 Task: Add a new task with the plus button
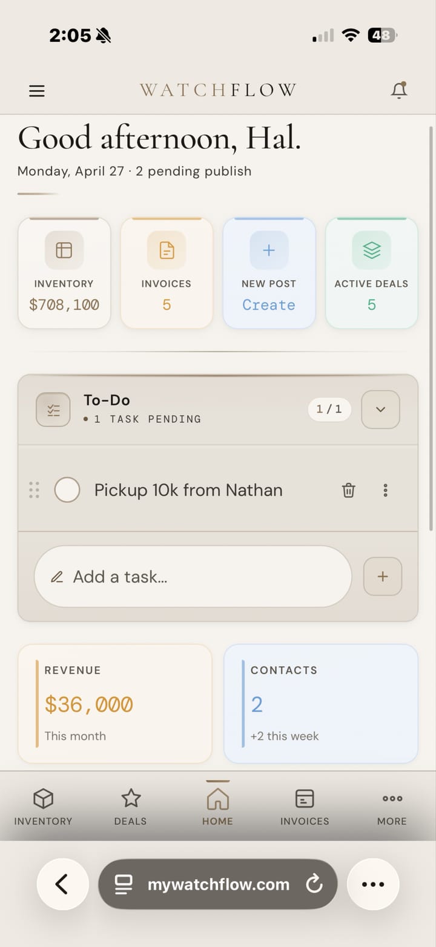[x=382, y=576]
